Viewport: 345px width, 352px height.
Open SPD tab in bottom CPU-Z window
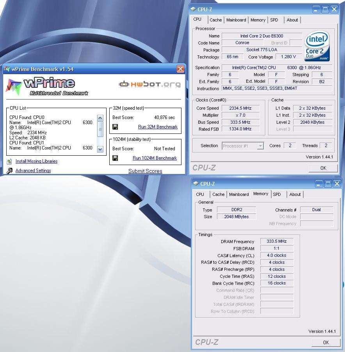277,194
